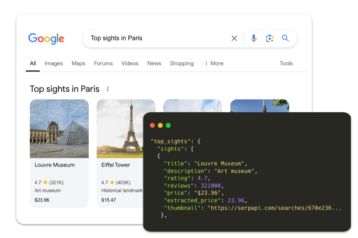Open options via the three-dot icon beside Top sights
358x238 pixels.
tap(108, 89)
